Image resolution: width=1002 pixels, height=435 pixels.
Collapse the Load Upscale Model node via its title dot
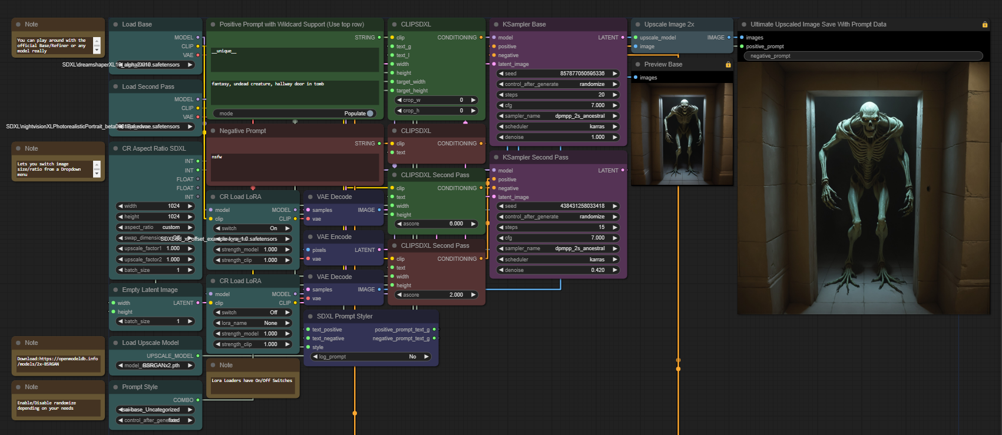point(115,343)
